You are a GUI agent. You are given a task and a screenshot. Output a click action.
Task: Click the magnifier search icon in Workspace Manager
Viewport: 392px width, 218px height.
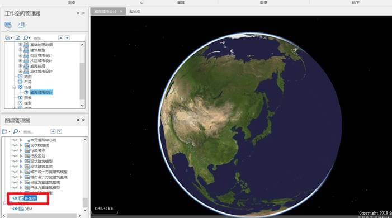[x=26, y=38]
